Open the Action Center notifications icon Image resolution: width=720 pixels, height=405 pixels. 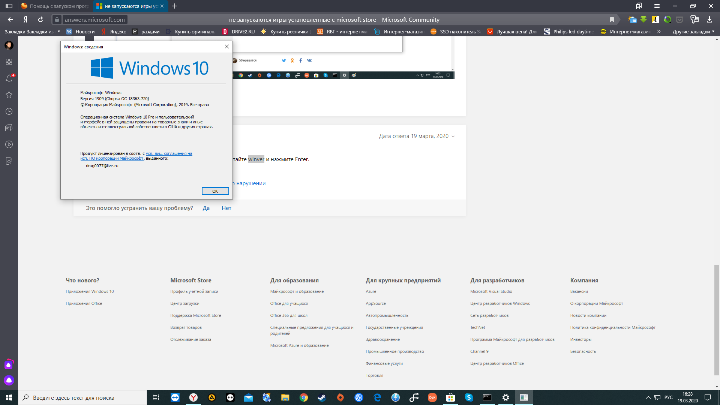click(x=708, y=397)
